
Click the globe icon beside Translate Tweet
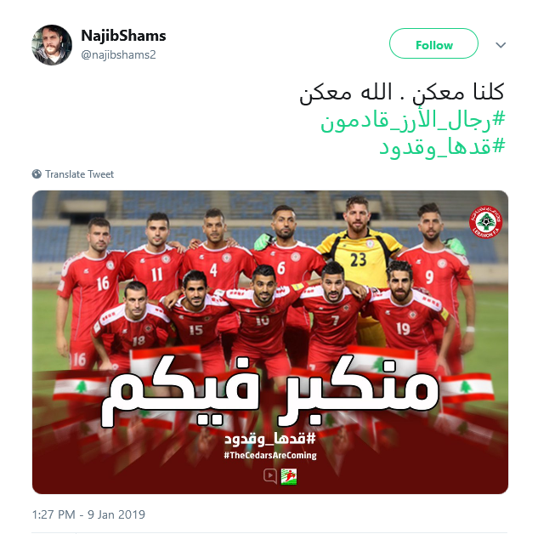coord(37,174)
